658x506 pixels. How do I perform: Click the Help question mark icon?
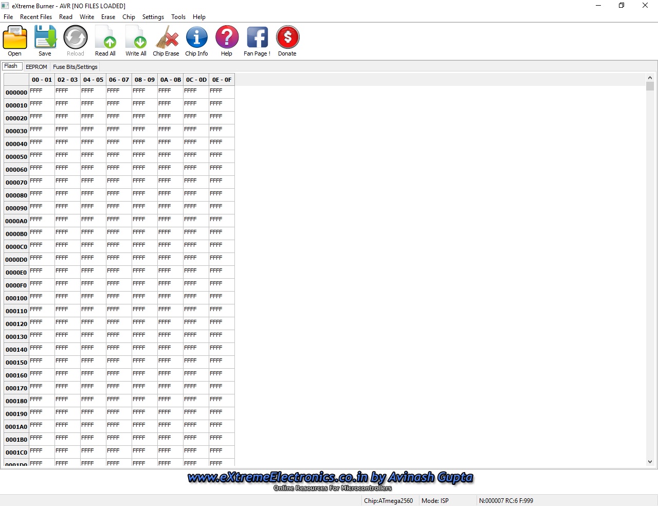click(x=227, y=38)
